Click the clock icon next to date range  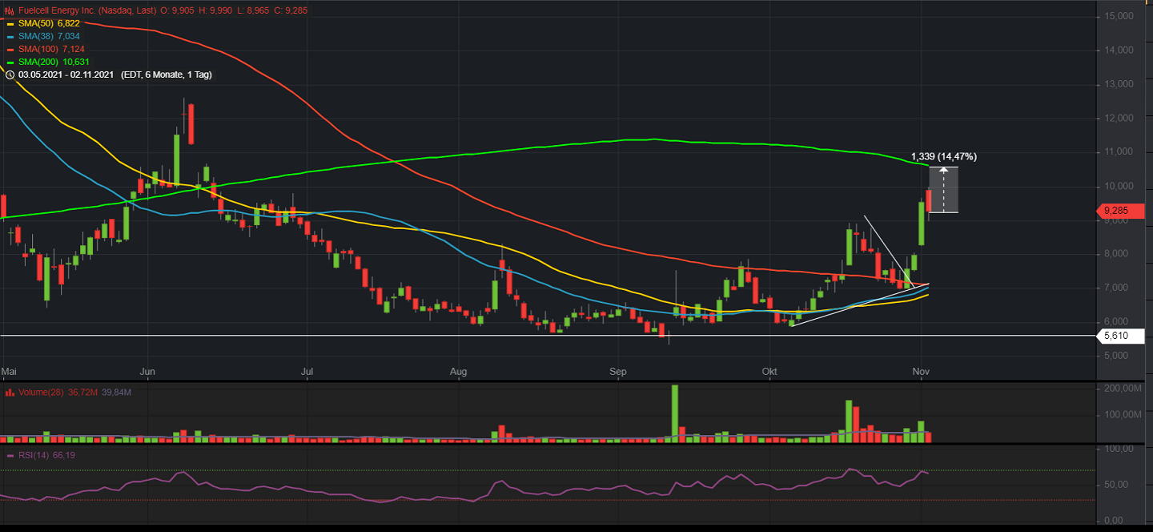[x=9, y=75]
